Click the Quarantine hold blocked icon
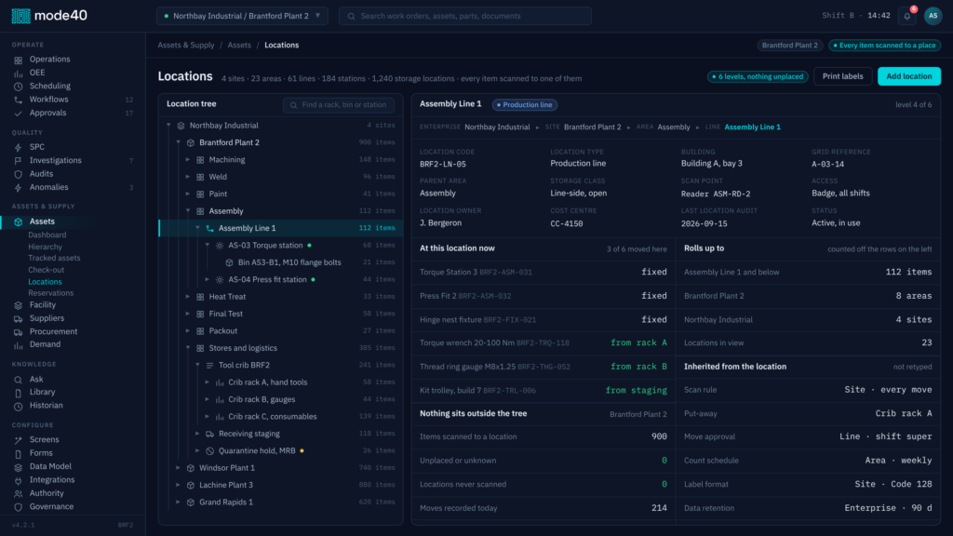953x536 pixels. (209, 451)
